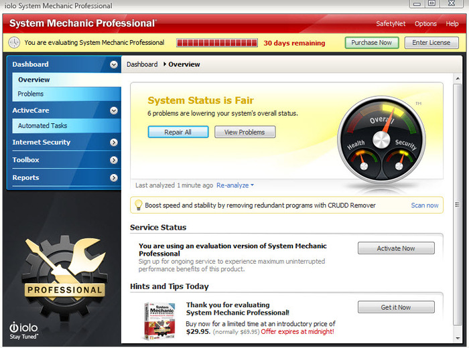Expand the Toolbox section arrow
Screen dimensions: 469x348
tap(114, 160)
